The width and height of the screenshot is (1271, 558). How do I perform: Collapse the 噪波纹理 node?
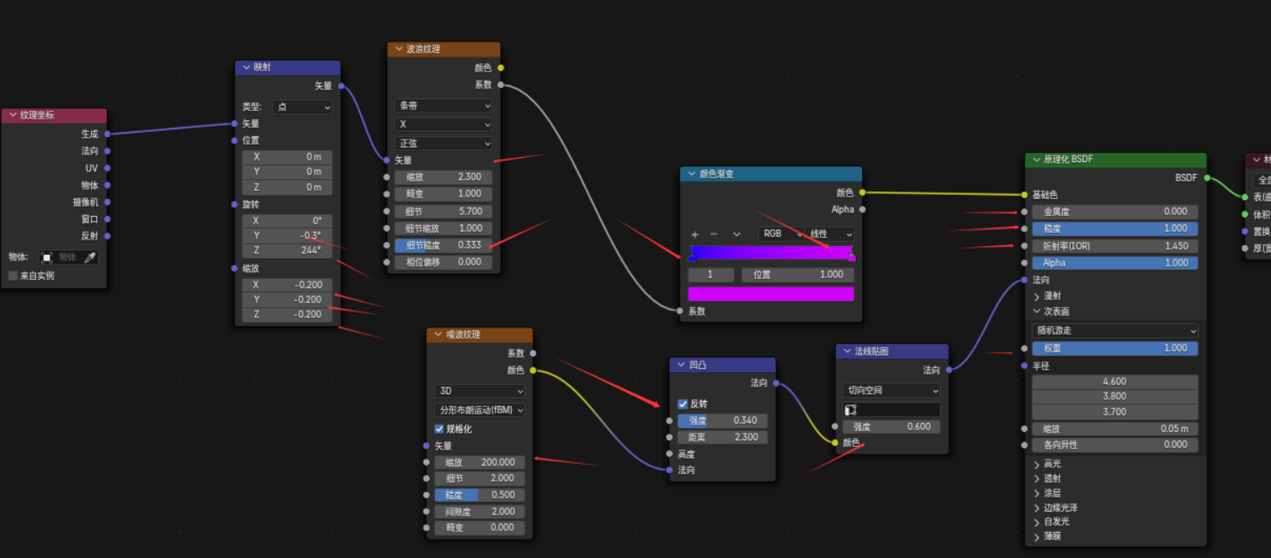pyautogui.click(x=438, y=334)
